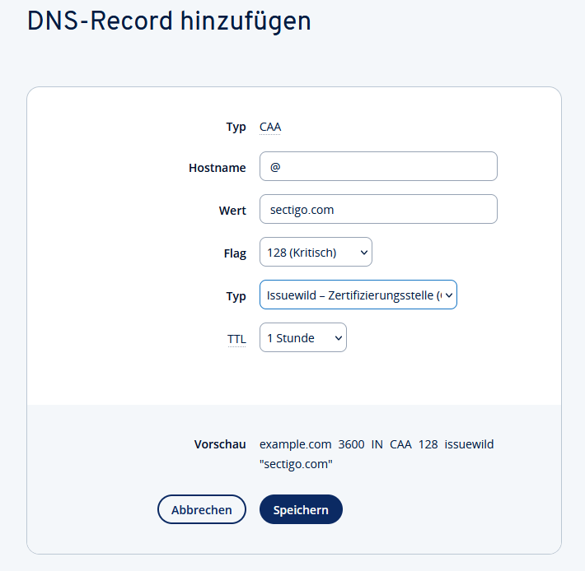The image size is (585, 571).
Task: Open the Issuewild Zertifizierungsstelle type dropdown
Action: 358,295
